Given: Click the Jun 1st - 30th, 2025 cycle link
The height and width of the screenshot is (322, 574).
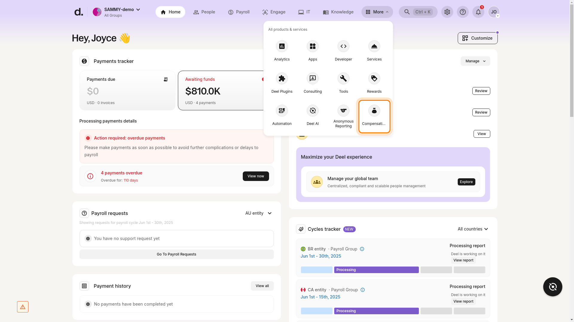Looking at the screenshot, I should pyautogui.click(x=320, y=256).
